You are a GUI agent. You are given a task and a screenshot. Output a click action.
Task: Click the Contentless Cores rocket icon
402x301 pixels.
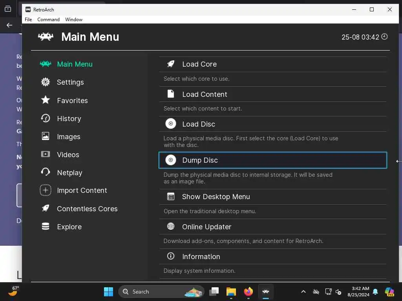coord(46,209)
